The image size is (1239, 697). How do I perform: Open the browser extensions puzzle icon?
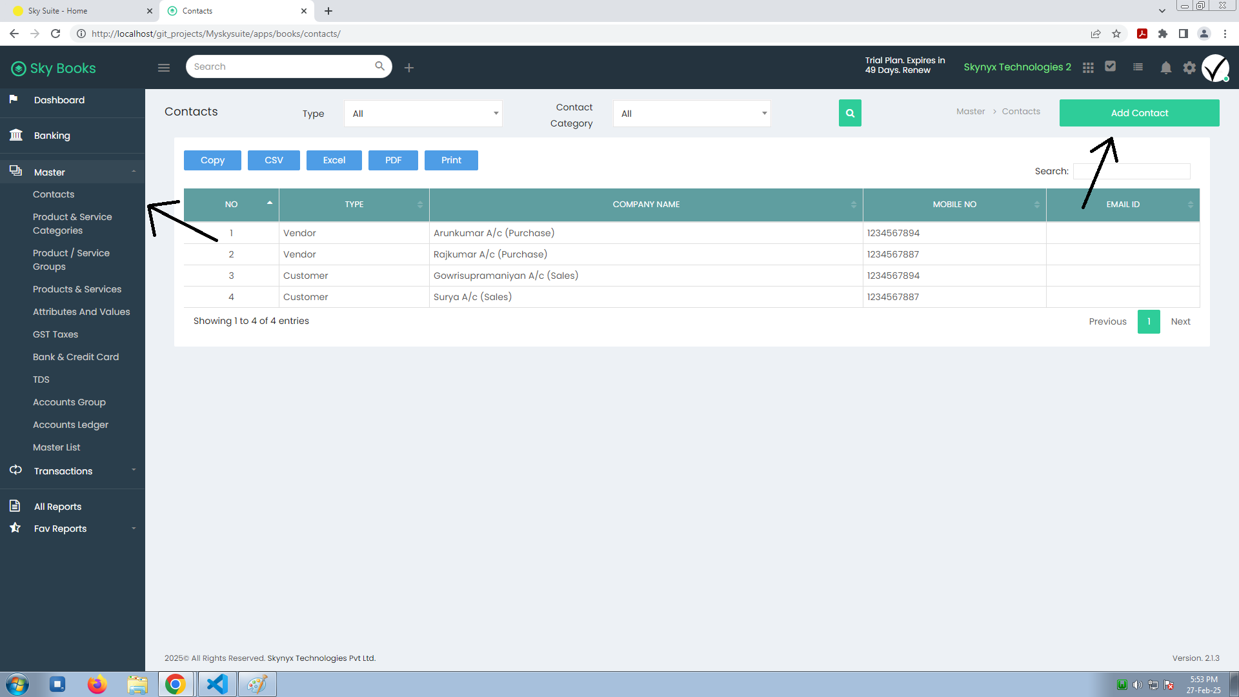pos(1163,34)
